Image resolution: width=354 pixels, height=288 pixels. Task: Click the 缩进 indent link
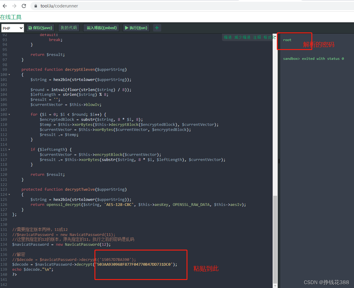coord(228,37)
